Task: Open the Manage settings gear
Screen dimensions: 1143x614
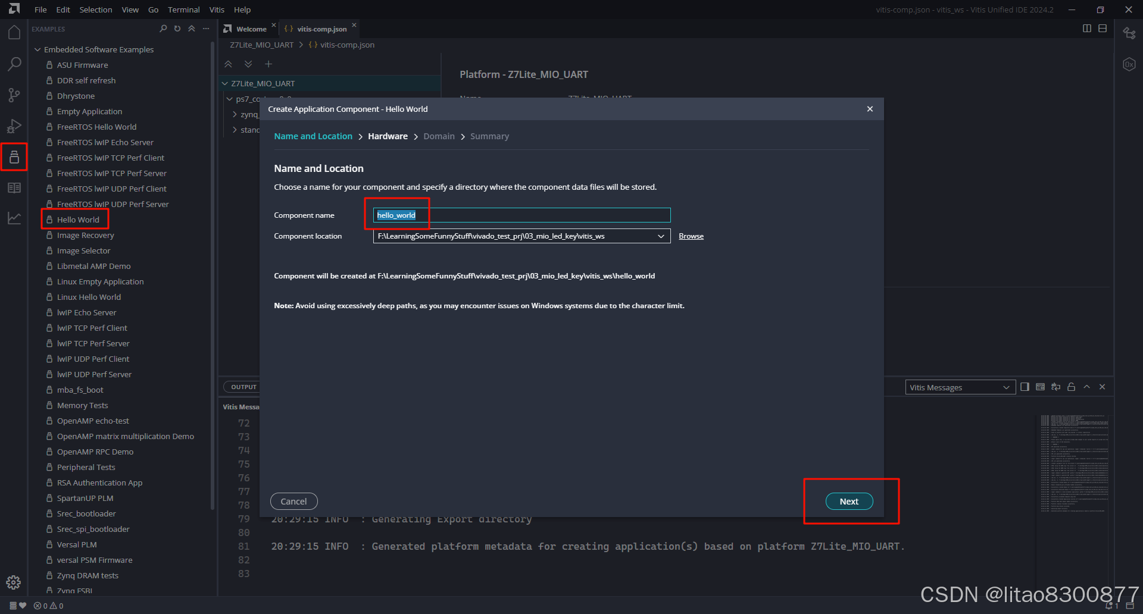Action: click(14, 582)
